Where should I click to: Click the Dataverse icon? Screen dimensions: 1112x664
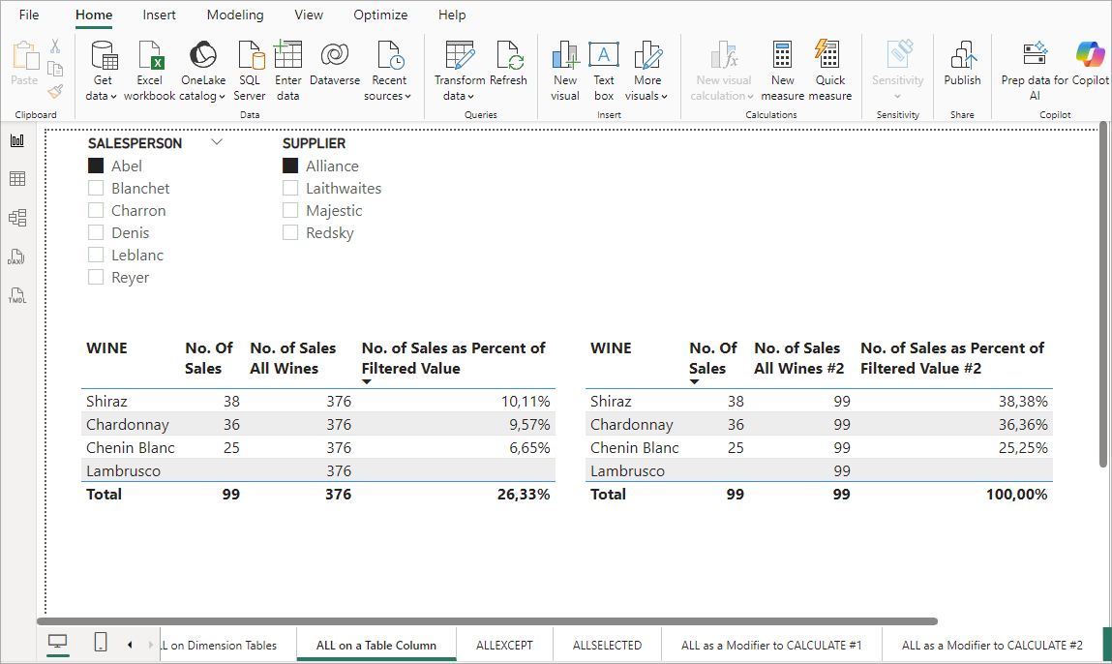point(335,64)
